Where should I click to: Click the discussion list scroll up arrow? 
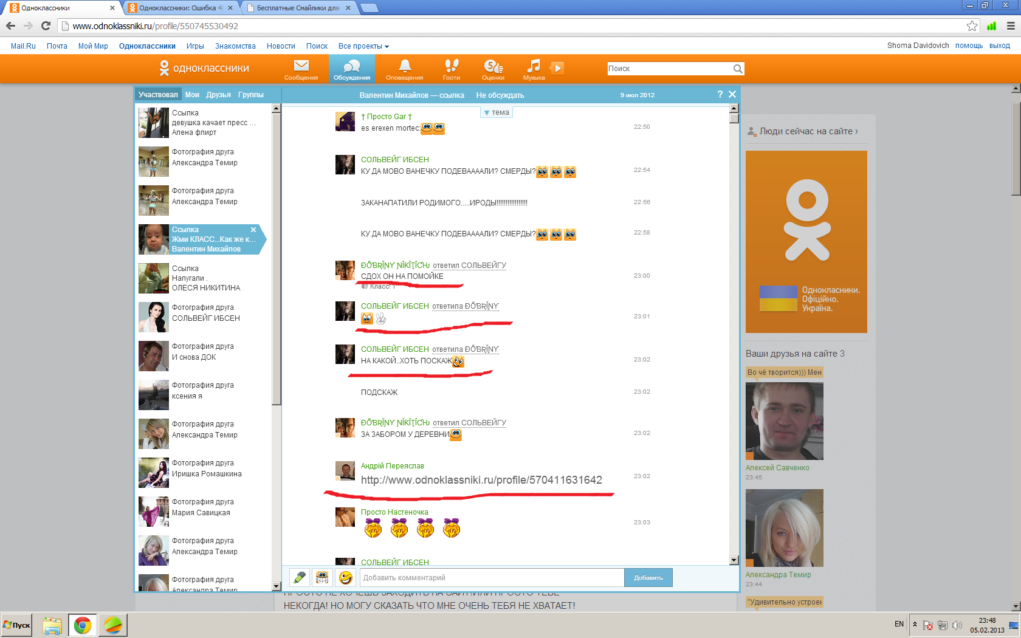click(x=277, y=108)
